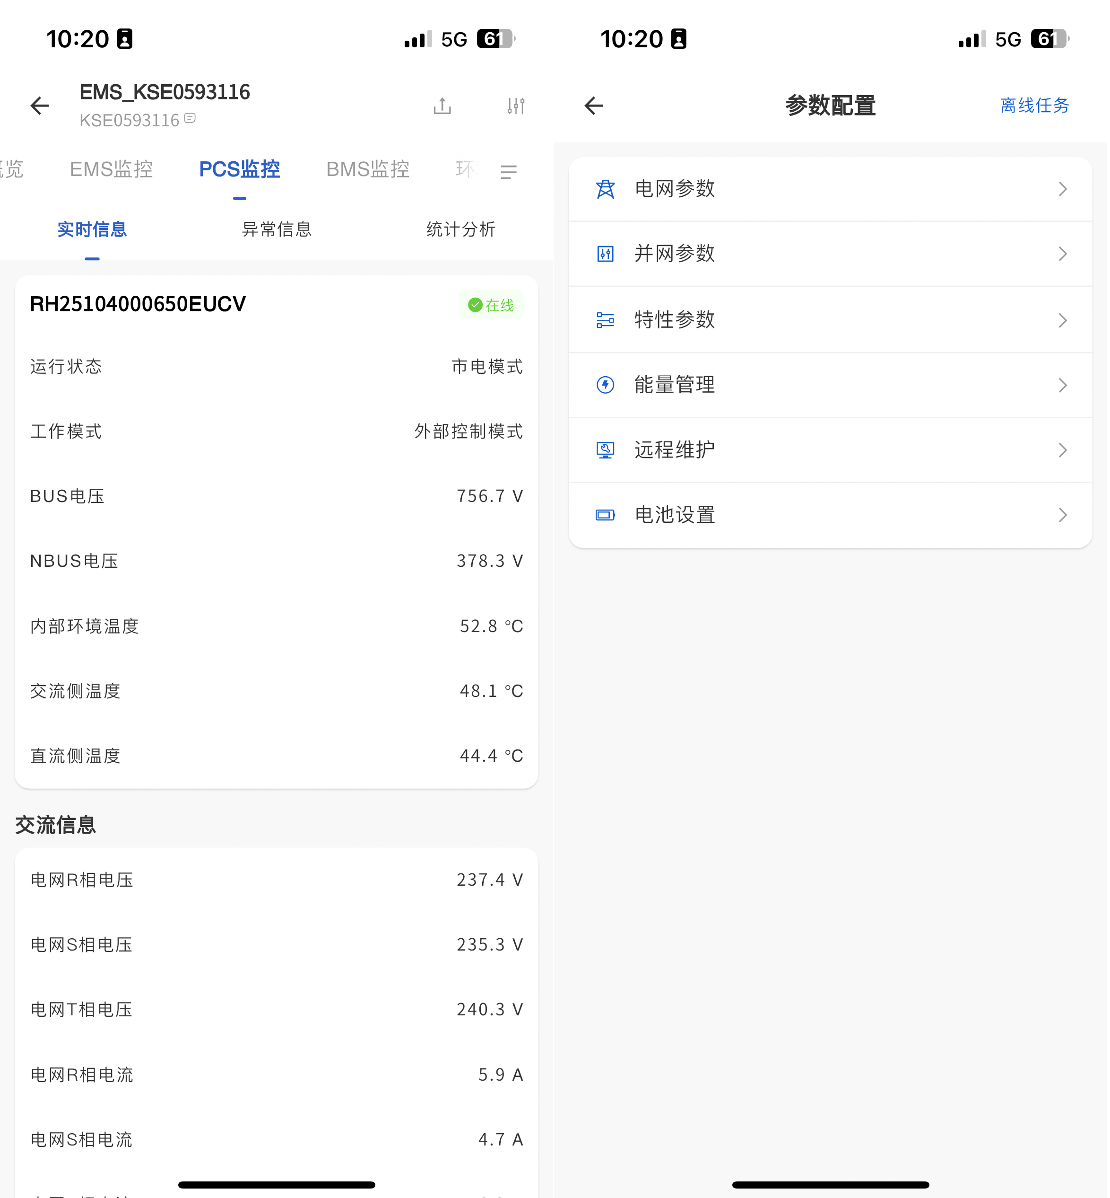The height and width of the screenshot is (1198, 1110).
Task: Tap the 能量管理 lightning icon
Action: (606, 385)
